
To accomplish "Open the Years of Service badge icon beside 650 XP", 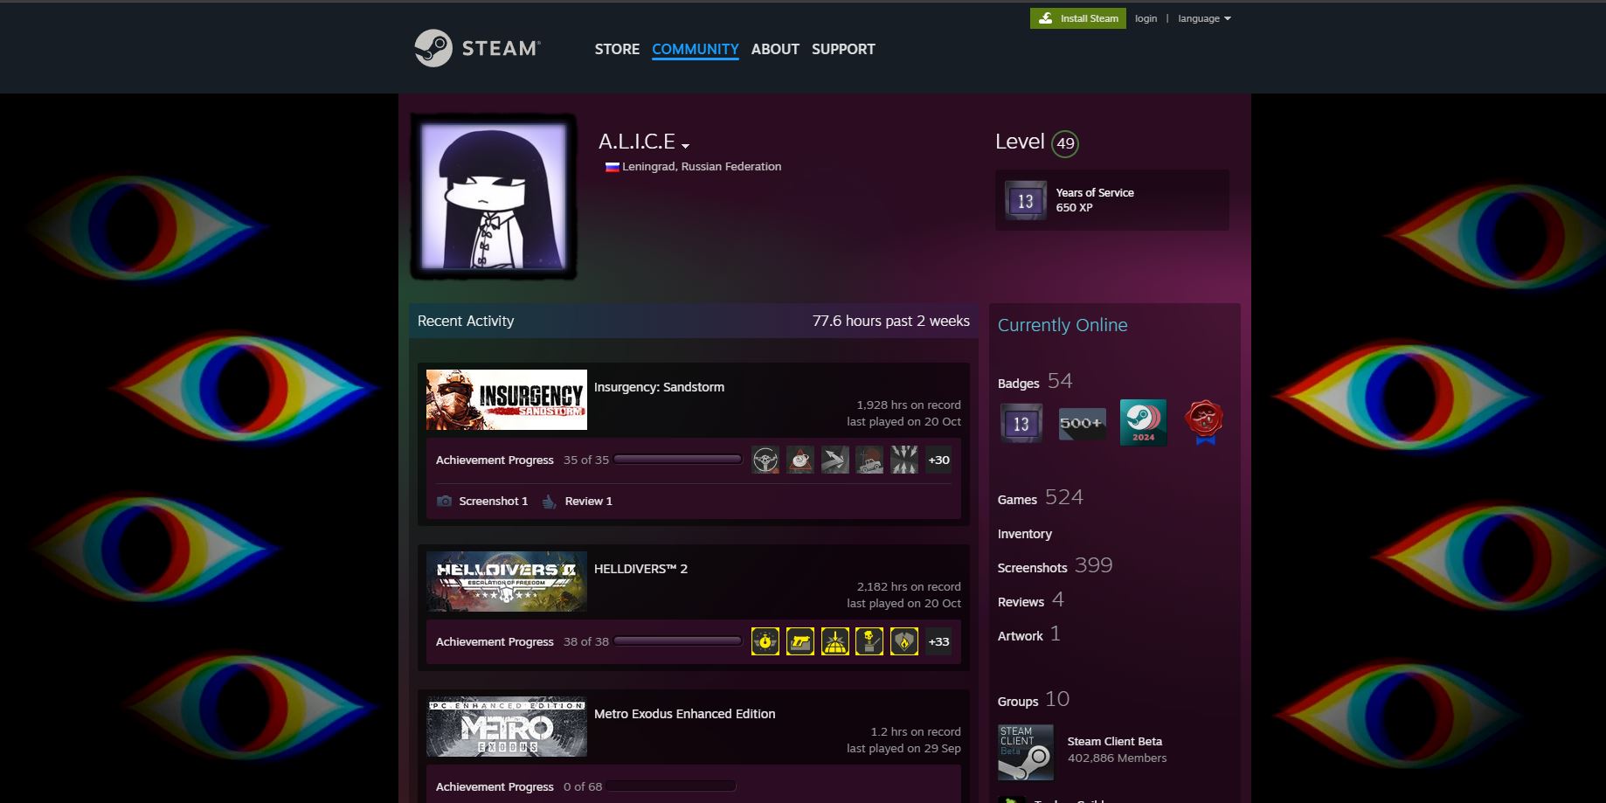I will click(1026, 200).
